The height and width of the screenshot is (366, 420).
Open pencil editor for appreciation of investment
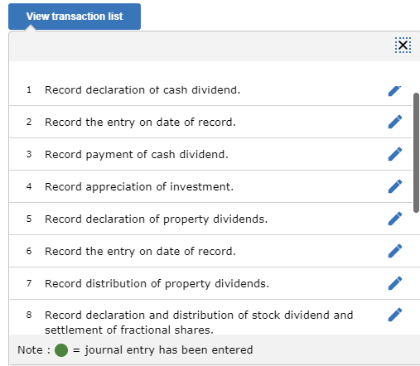[x=394, y=186]
